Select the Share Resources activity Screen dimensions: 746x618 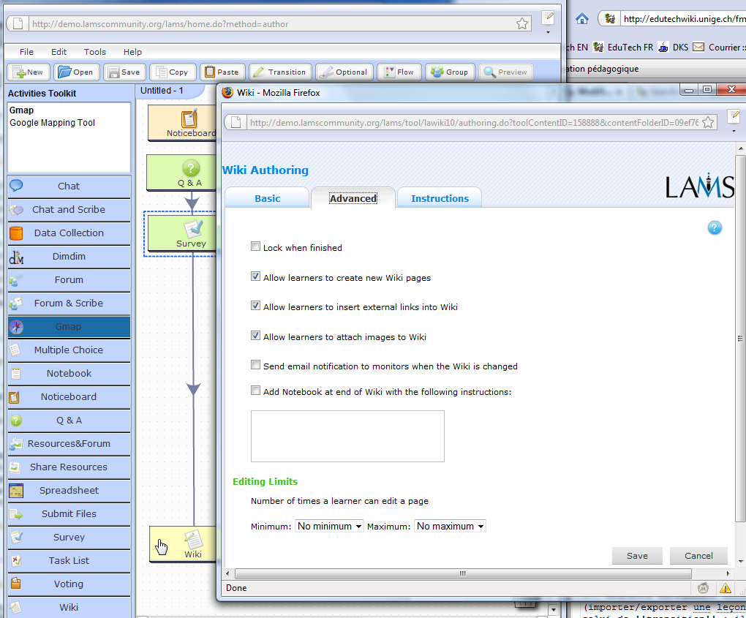coord(69,467)
